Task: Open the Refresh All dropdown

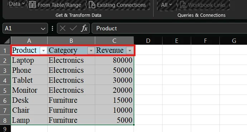Action: click(x=166, y=5)
